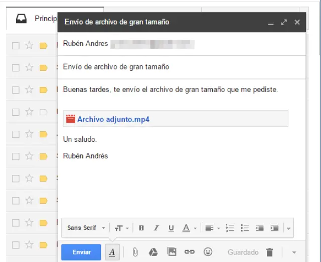Discard the draft with the trash icon
Screen dimensions: 321x262
(x=269, y=252)
